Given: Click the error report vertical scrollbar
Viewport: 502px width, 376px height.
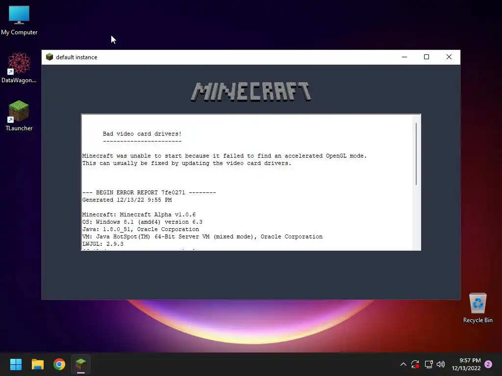Looking at the screenshot, I should point(416,154).
